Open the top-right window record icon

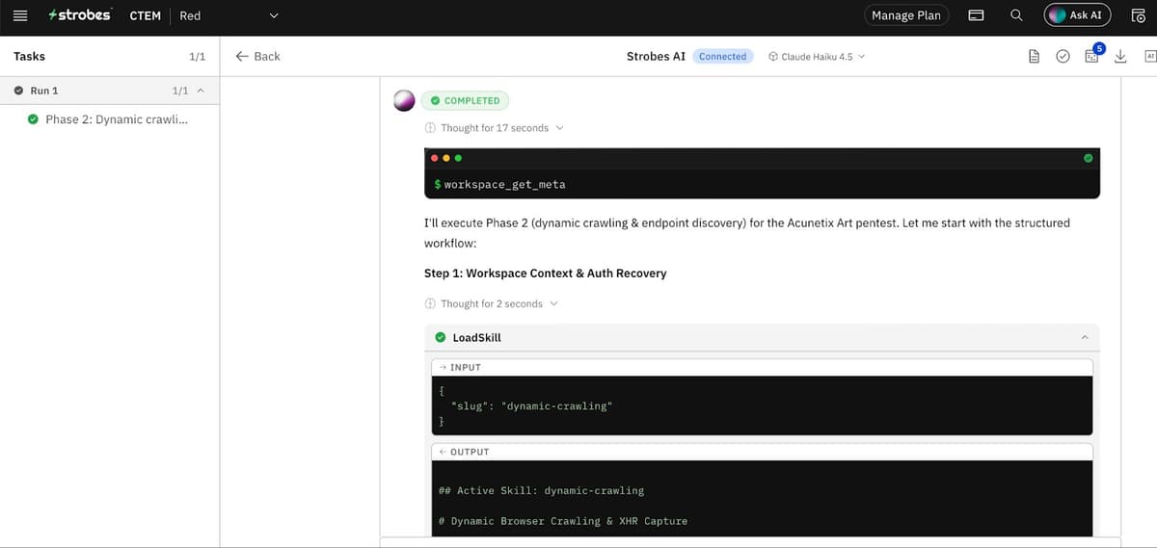[x=1138, y=15]
